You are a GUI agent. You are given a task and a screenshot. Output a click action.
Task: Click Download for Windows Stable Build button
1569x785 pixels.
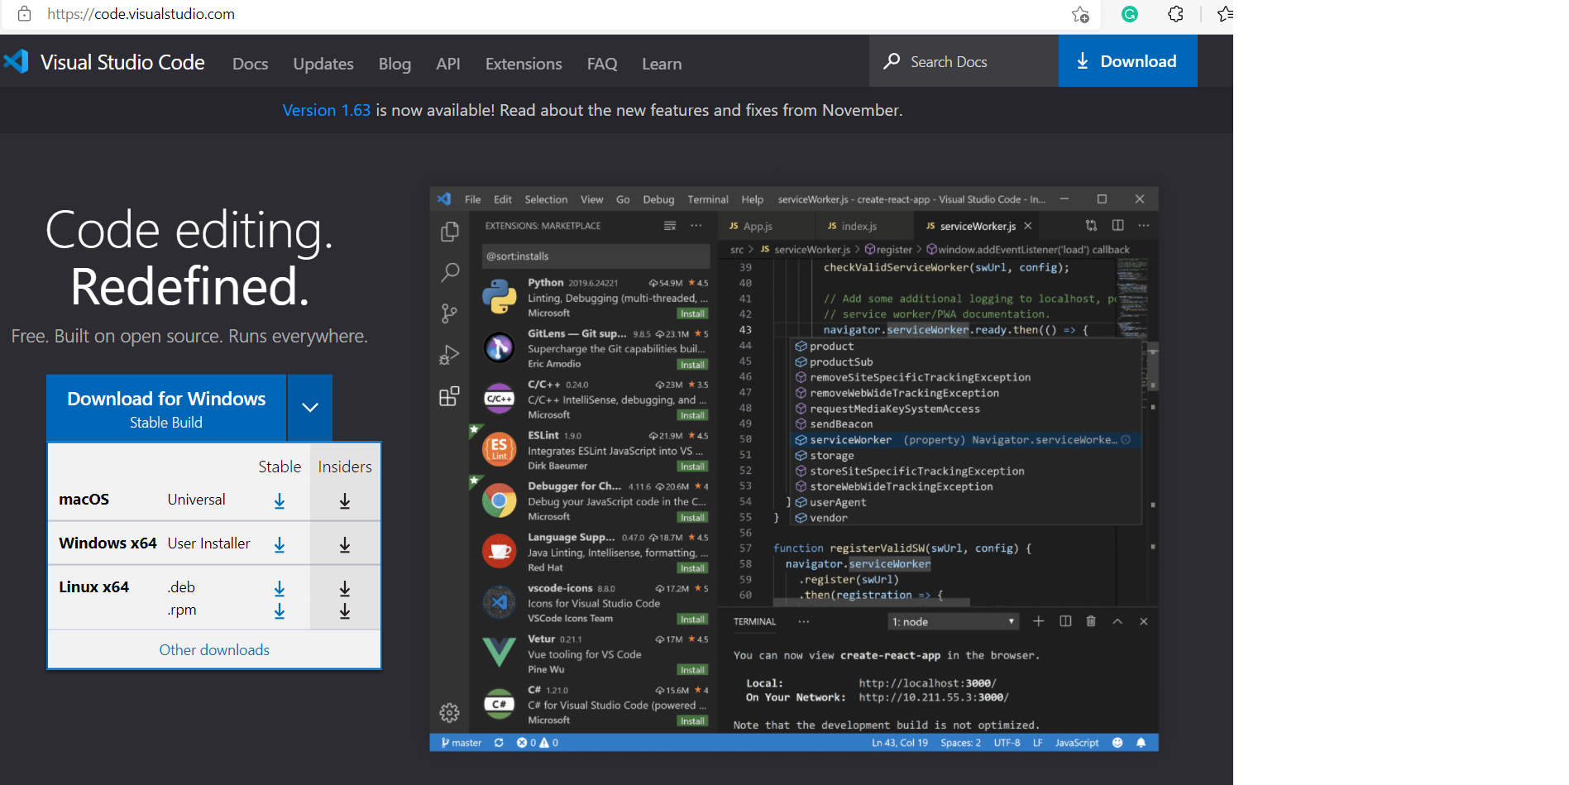[x=166, y=408]
